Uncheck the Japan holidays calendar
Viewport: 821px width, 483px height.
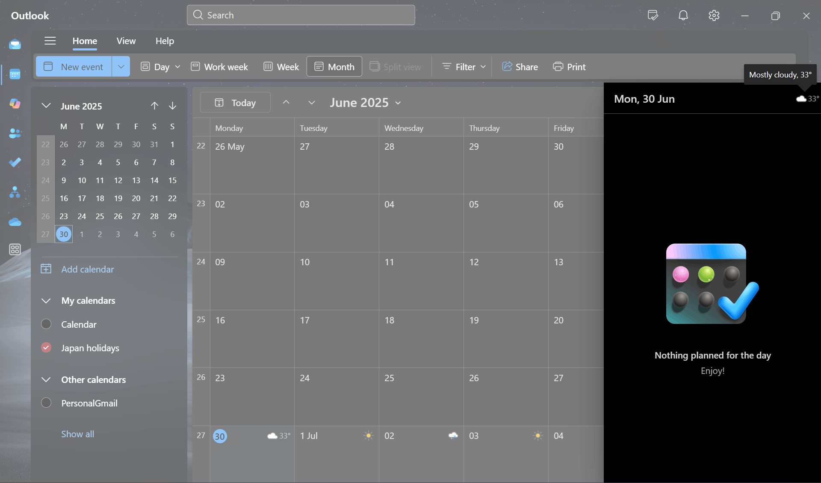coord(46,347)
